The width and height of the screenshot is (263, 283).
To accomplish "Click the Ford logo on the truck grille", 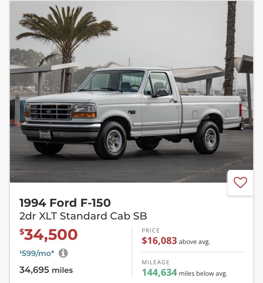I will (x=48, y=111).
